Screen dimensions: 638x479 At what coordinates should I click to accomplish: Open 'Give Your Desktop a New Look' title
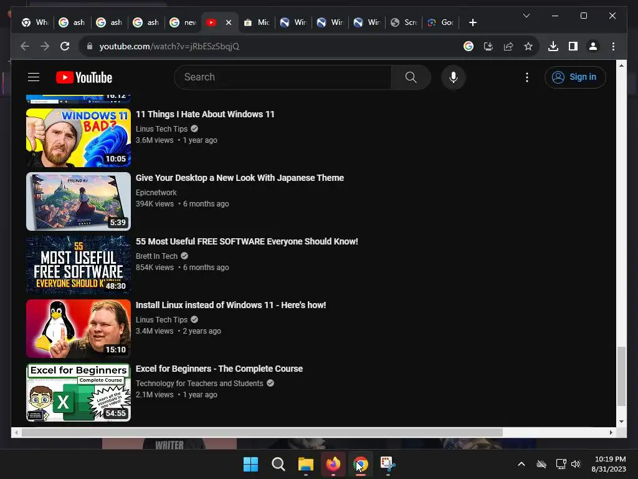[240, 178]
